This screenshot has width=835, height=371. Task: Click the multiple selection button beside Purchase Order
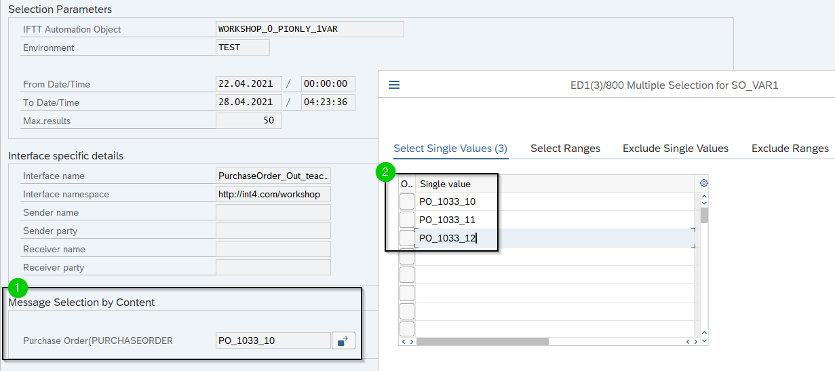click(343, 340)
